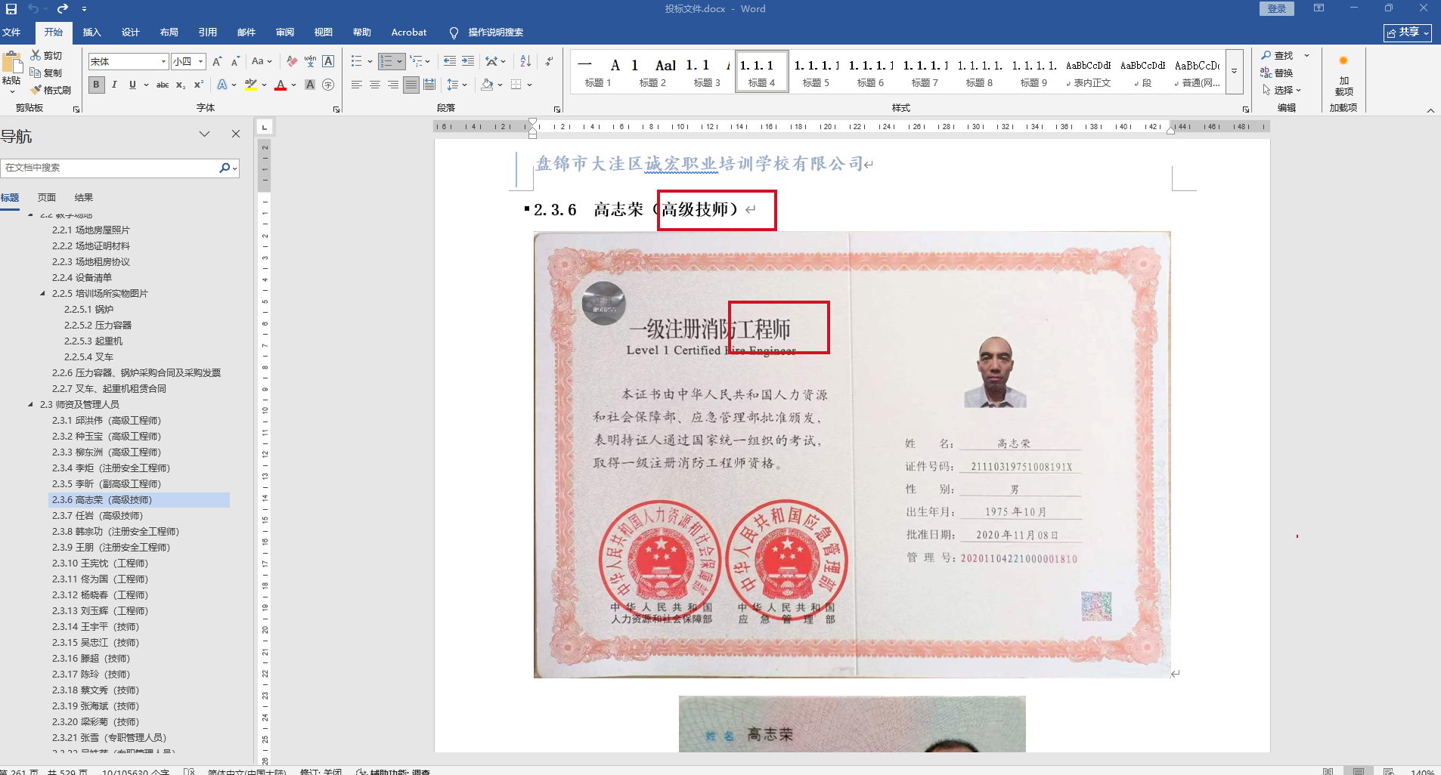Go to heading 2.3.7 任岩（高级技师）
This screenshot has height=775, width=1441.
98,516
